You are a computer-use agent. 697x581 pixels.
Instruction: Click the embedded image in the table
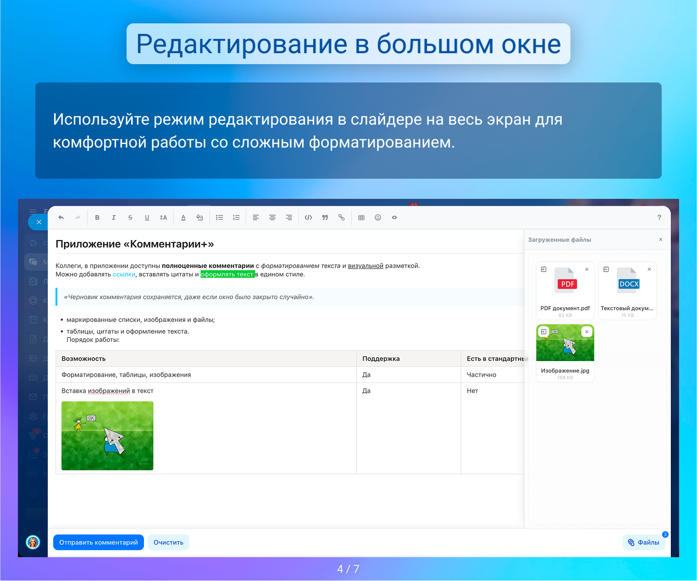click(x=107, y=436)
